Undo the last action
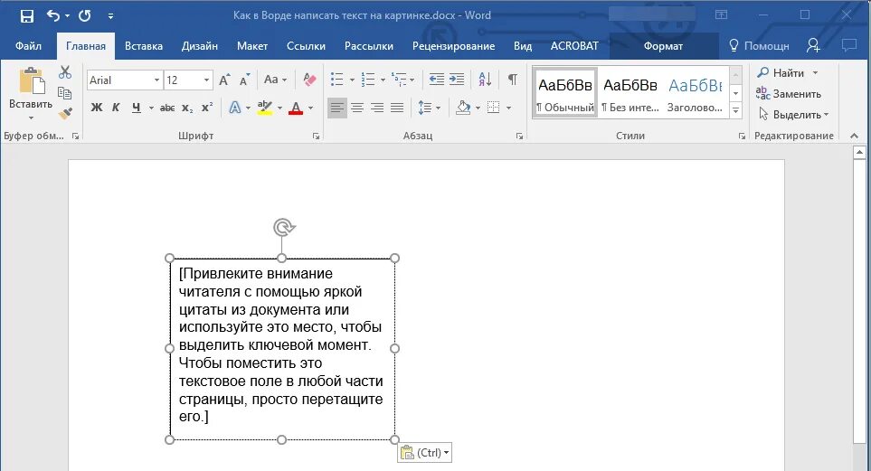This screenshot has width=871, height=471. pos(52,15)
